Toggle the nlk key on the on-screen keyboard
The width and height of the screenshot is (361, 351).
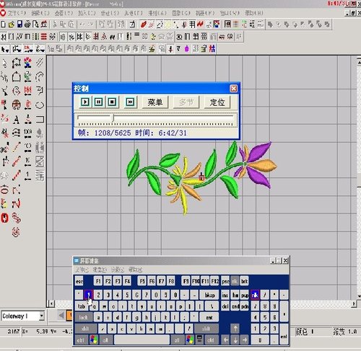pyautogui.click(x=255, y=295)
